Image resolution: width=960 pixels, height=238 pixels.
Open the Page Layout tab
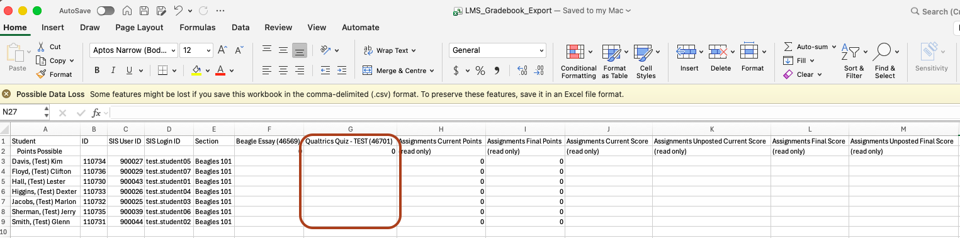139,28
